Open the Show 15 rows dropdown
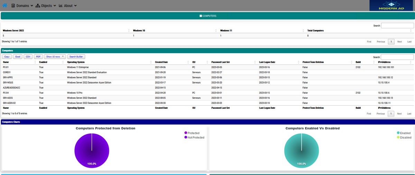 pyautogui.click(x=55, y=57)
